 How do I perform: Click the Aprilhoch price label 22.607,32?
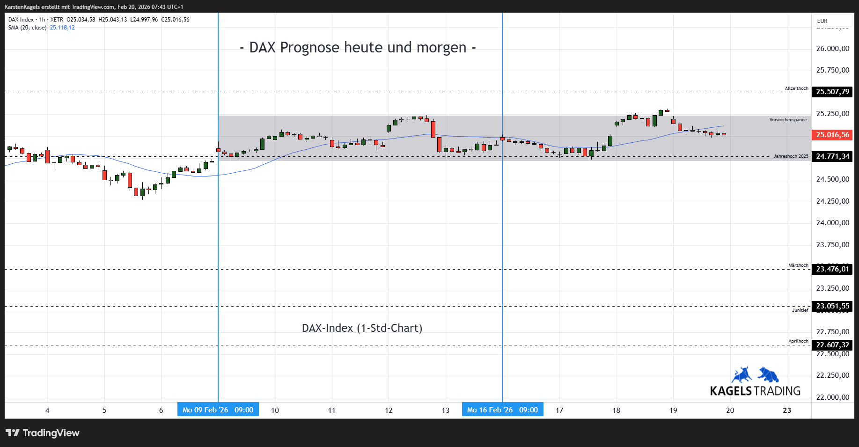tap(832, 345)
